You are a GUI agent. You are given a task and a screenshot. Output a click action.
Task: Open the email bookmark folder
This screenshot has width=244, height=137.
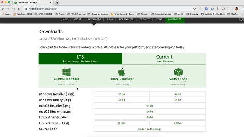click(179, 14)
